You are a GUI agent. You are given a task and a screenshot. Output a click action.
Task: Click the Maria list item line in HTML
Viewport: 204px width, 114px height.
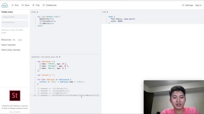pos(47,23)
